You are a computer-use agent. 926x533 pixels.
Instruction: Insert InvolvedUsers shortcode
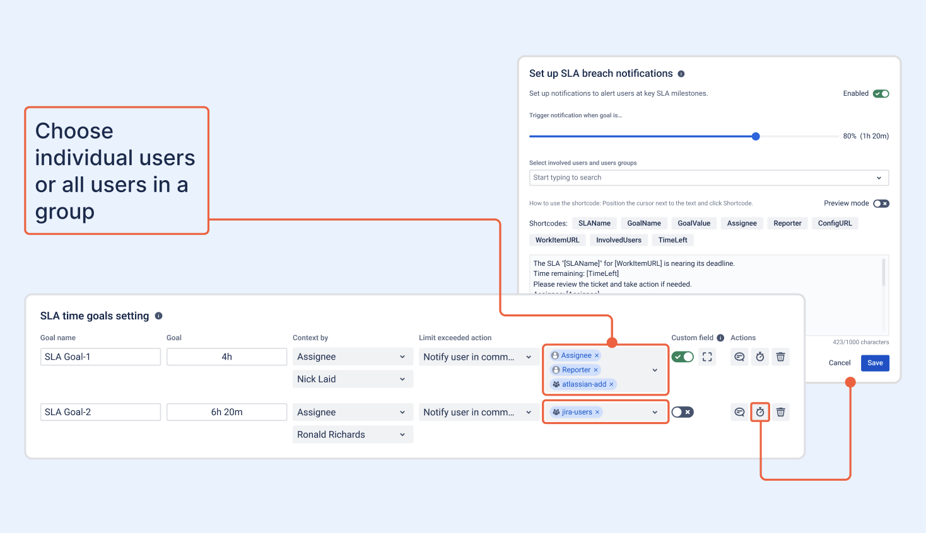[x=619, y=240]
